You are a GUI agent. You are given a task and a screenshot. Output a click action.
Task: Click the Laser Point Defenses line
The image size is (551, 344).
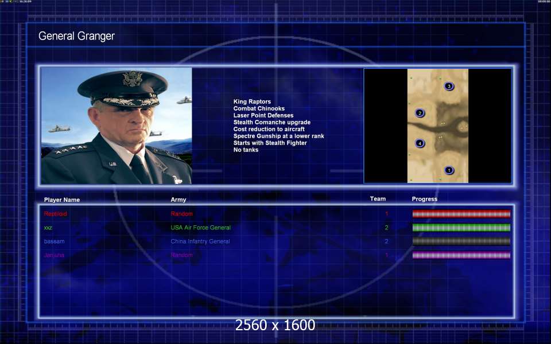(x=263, y=115)
